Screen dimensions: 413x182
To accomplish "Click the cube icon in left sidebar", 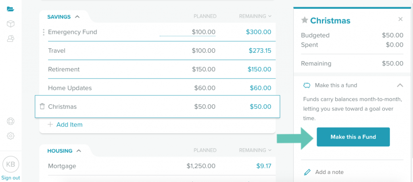I will 10,24.
